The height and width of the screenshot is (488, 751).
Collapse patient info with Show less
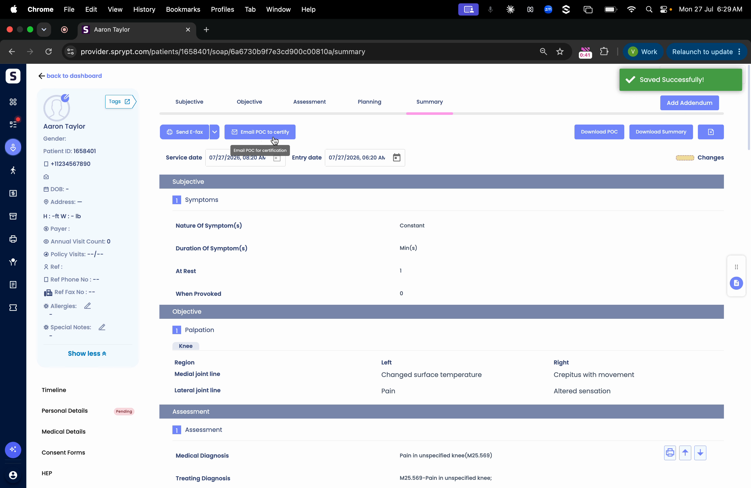point(87,353)
